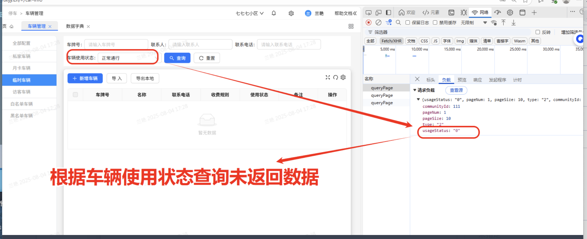The image size is (587, 239).
Task: Switch to 预览 tab
Action: pos(462,80)
